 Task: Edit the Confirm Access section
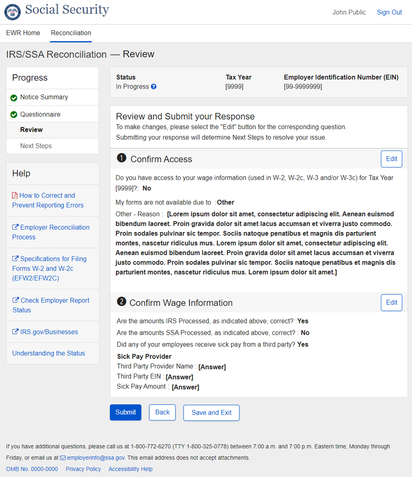tap(391, 159)
